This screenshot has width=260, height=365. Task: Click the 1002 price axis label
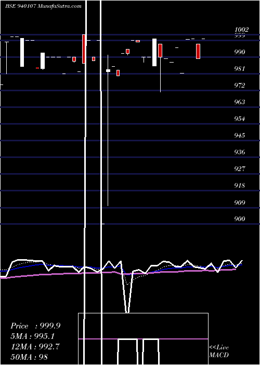(241, 30)
